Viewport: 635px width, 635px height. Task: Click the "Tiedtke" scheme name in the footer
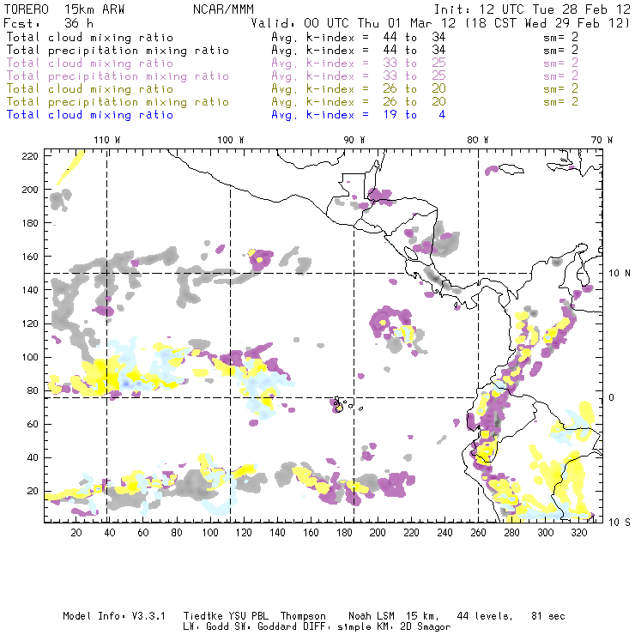pos(203,616)
